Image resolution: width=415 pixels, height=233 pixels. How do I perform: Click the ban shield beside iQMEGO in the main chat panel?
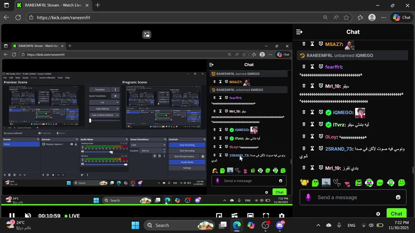click(x=321, y=112)
